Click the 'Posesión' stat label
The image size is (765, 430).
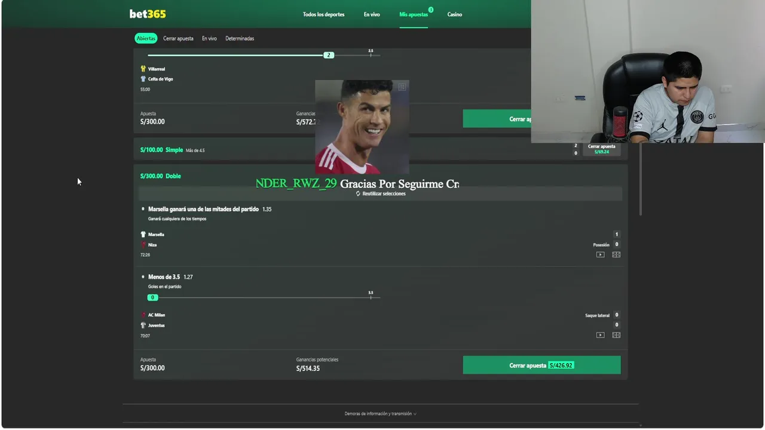coord(601,245)
